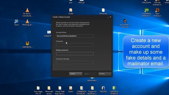The height and width of the screenshot is (95, 169).
Task: Open the CINEBENCH R15.038_RC folder
Action: (x=82, y=90)
